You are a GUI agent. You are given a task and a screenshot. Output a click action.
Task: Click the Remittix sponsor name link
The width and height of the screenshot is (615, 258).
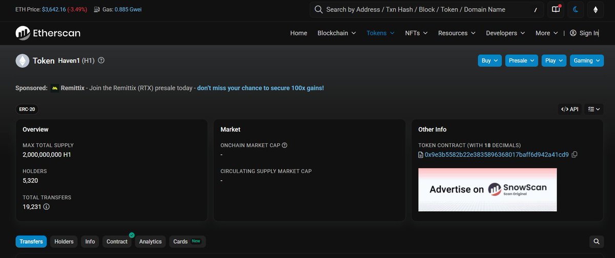click(74, 88)
